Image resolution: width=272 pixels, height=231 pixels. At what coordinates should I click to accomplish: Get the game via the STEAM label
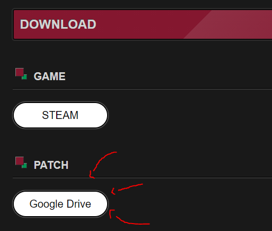(x=60, y=115)
